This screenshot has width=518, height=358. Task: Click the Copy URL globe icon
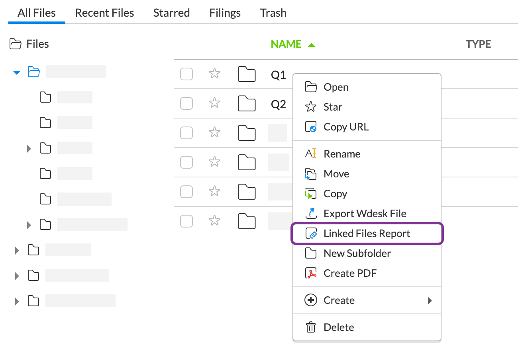(x=311, y=127)
